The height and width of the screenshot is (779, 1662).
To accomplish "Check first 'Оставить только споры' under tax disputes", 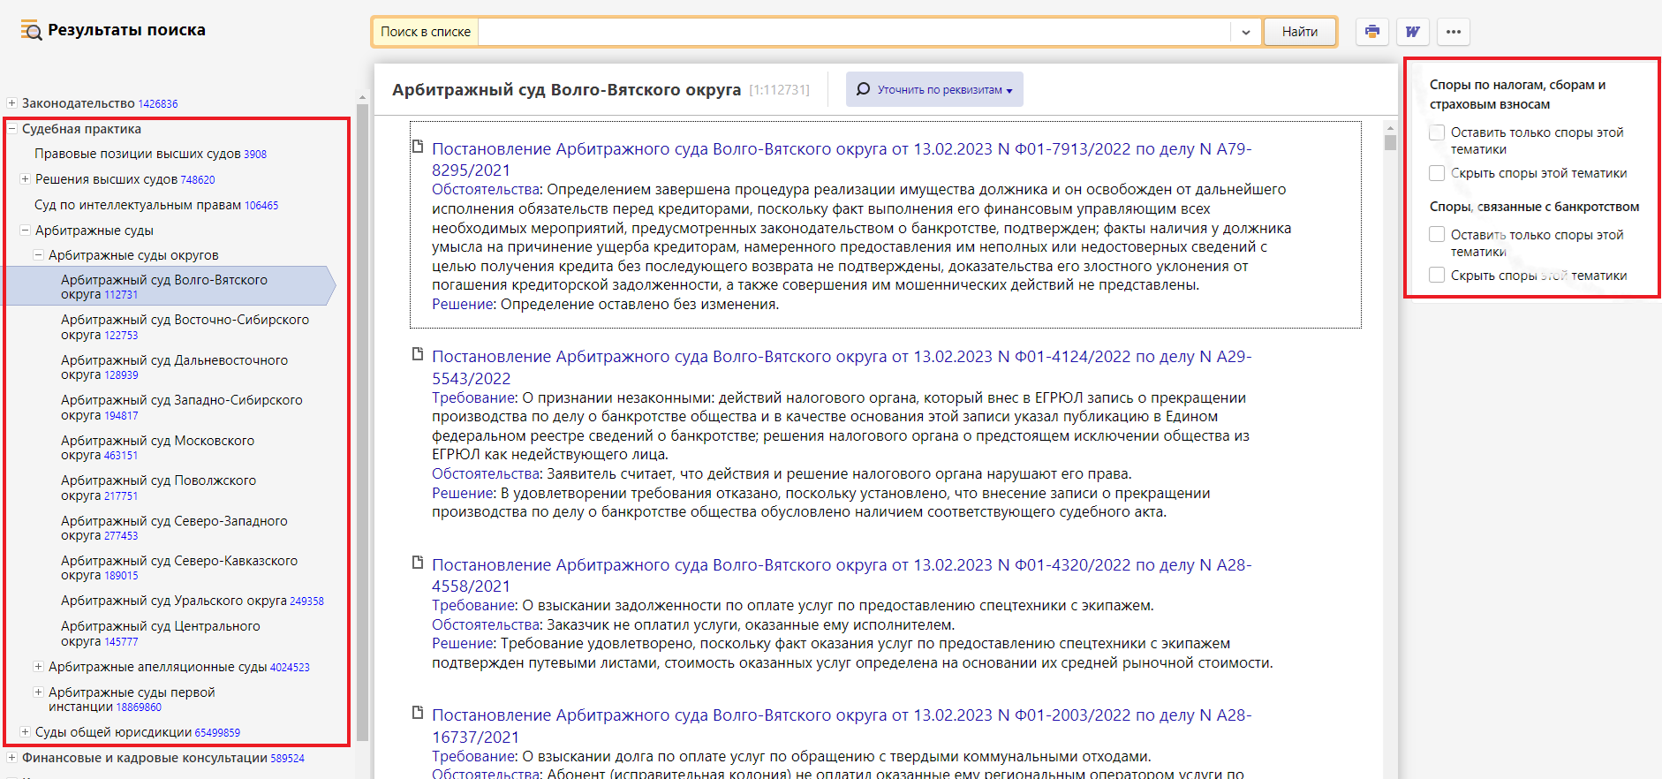I will coord(1437,132).
